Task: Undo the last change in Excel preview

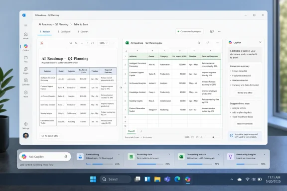Action: pyautogui.click(x=199, y=43)
